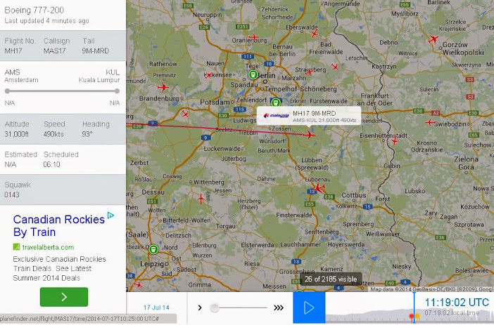Select the plane icon near Oranienburg
The image size is (494, 325).
tap(253, 37)
